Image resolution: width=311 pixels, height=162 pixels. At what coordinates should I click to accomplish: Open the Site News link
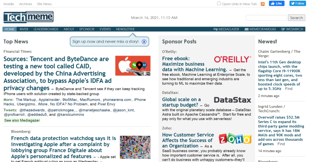coord(44,4)
